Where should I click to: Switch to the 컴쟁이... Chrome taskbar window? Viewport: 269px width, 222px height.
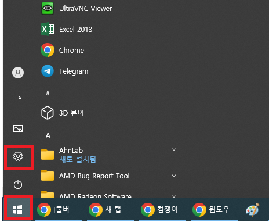[162, 210]
